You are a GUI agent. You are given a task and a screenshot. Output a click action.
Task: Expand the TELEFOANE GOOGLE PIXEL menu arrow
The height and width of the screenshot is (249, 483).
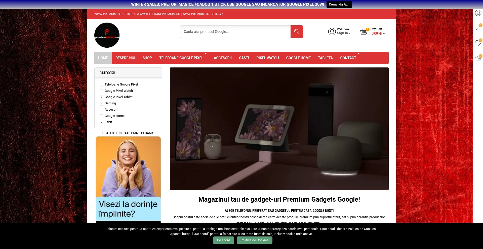click(x=206, y=53)
